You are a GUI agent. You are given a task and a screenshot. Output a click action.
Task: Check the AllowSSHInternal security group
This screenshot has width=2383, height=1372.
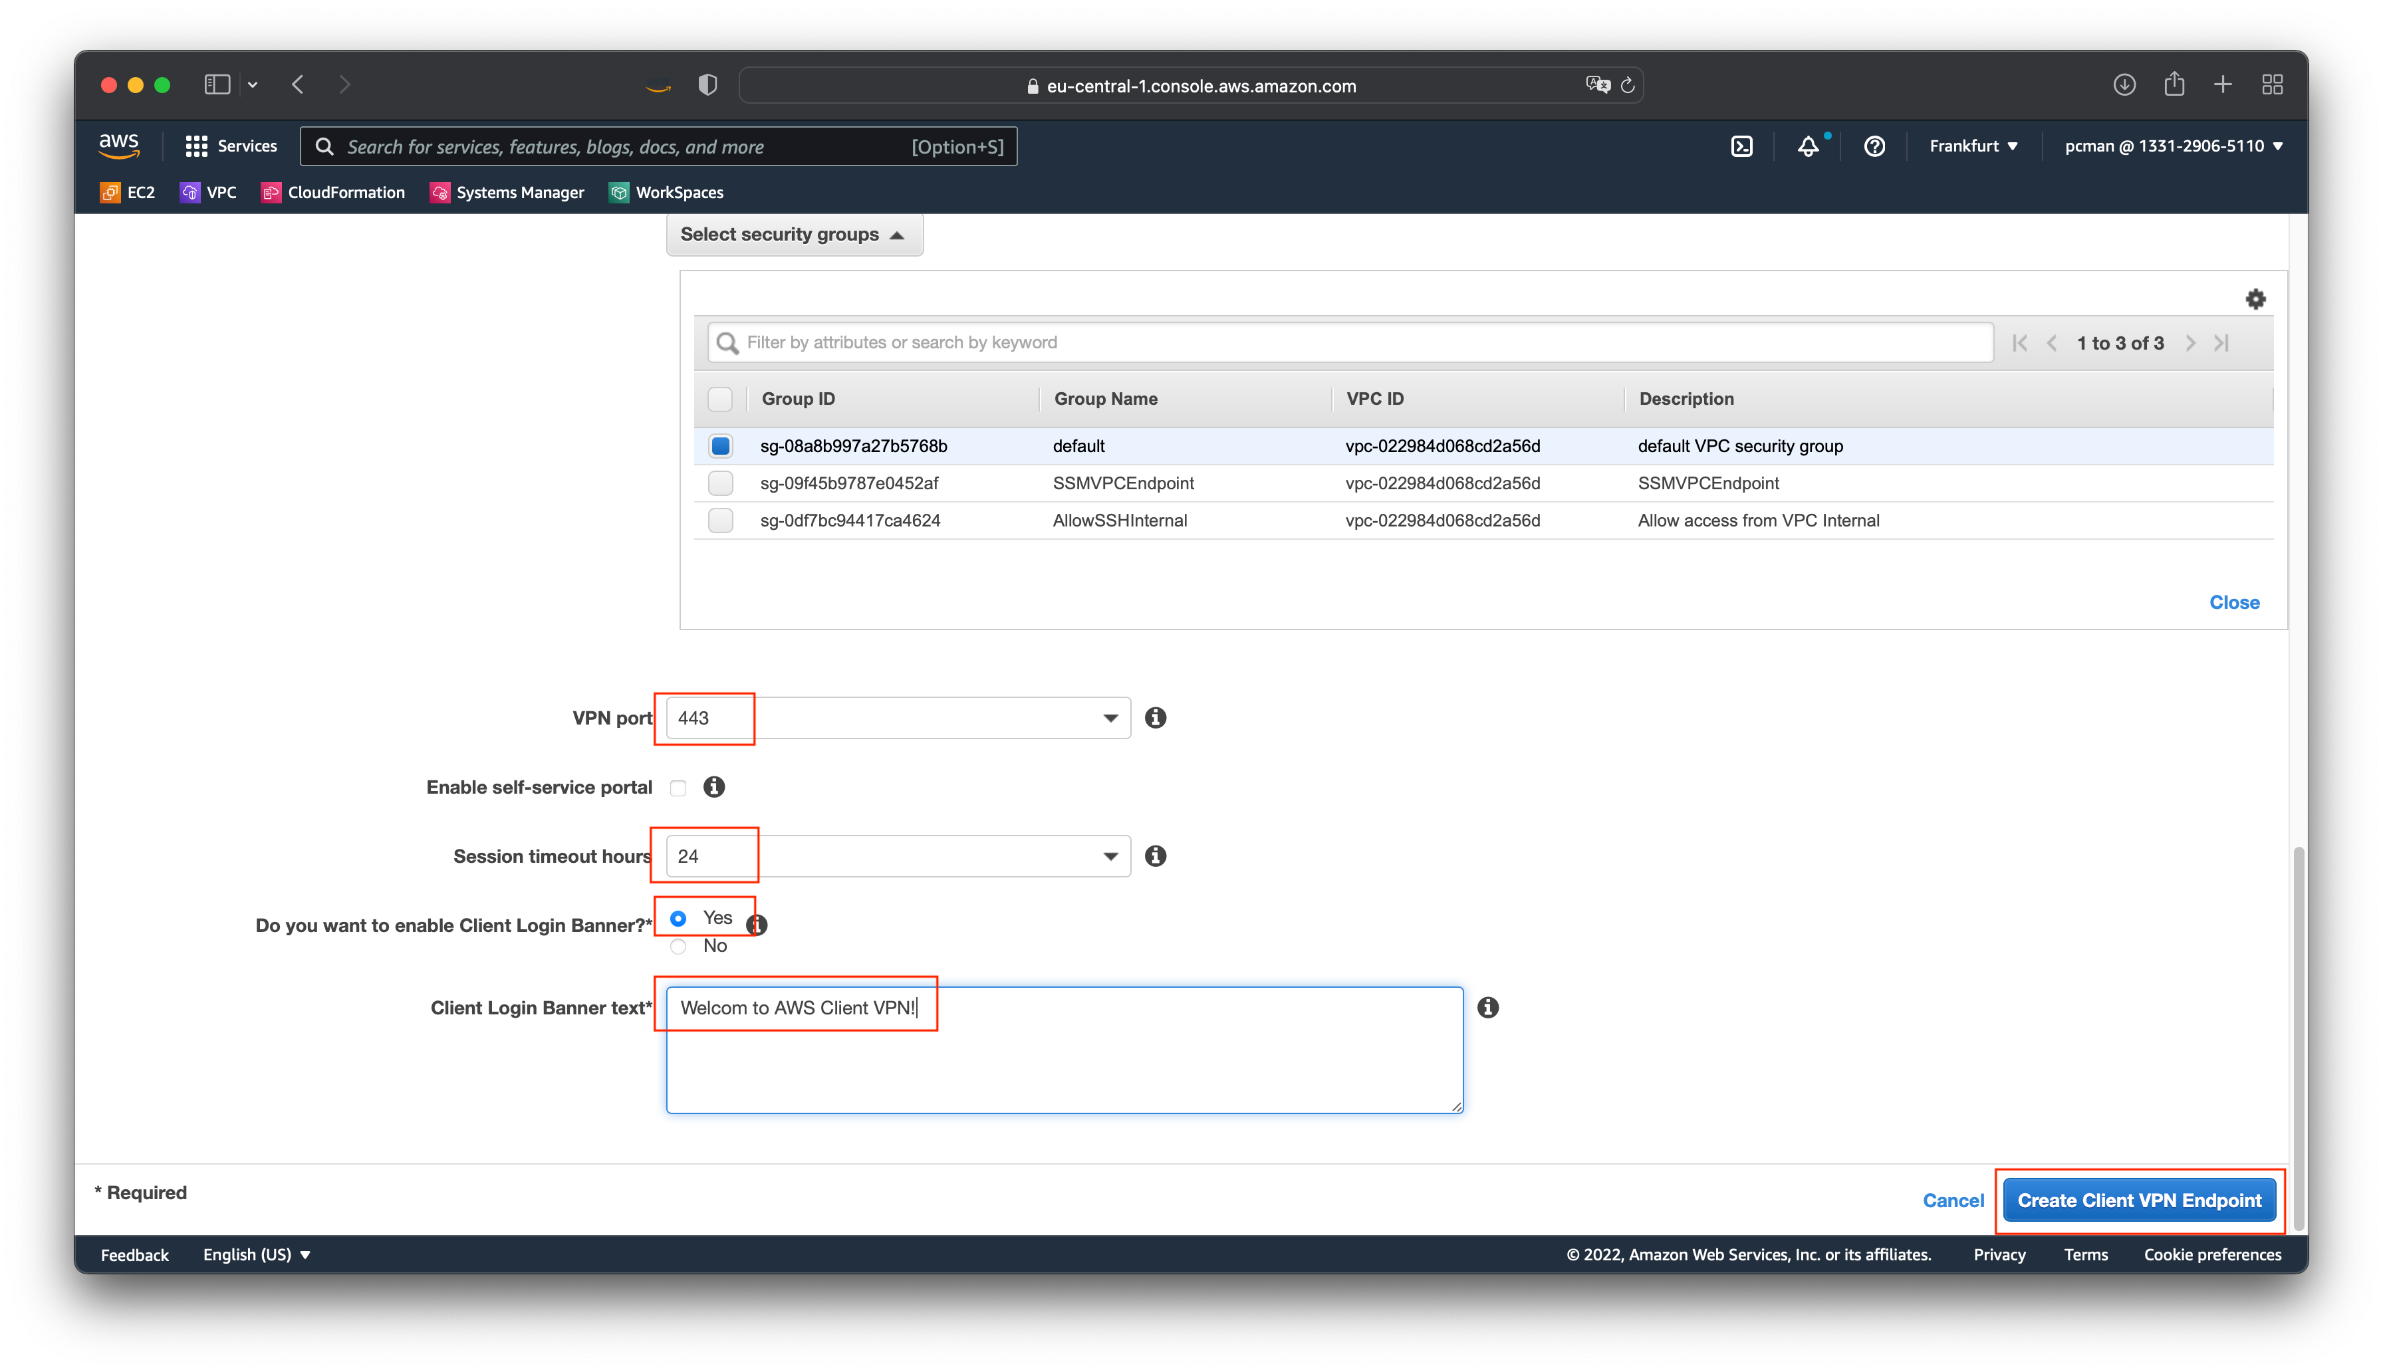[x=720, y=520]
